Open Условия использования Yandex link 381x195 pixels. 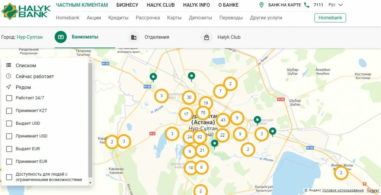point(343,190)
